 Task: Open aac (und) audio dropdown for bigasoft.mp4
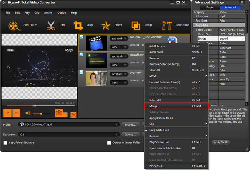[119, 56]
